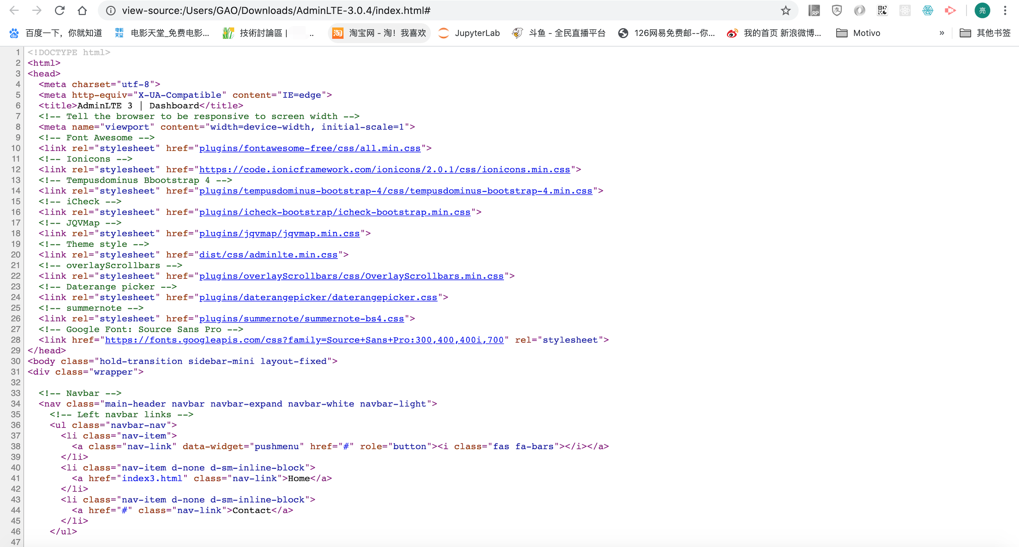The width and height of the screenshot is (1019, 547).
Task: Open the Motivo bookmarks folder
Action: pos(858,33)
